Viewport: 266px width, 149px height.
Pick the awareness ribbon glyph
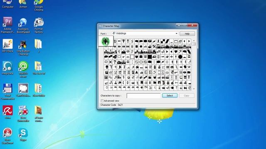(x=158, y=41)
